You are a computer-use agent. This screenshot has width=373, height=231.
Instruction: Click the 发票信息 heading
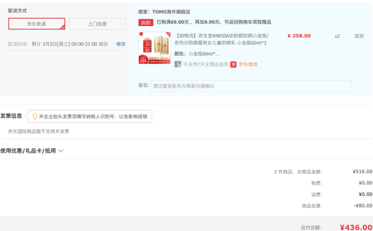(11, 116)
